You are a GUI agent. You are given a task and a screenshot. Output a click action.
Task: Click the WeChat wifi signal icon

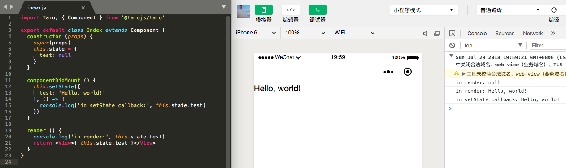(x=298, y=57)
